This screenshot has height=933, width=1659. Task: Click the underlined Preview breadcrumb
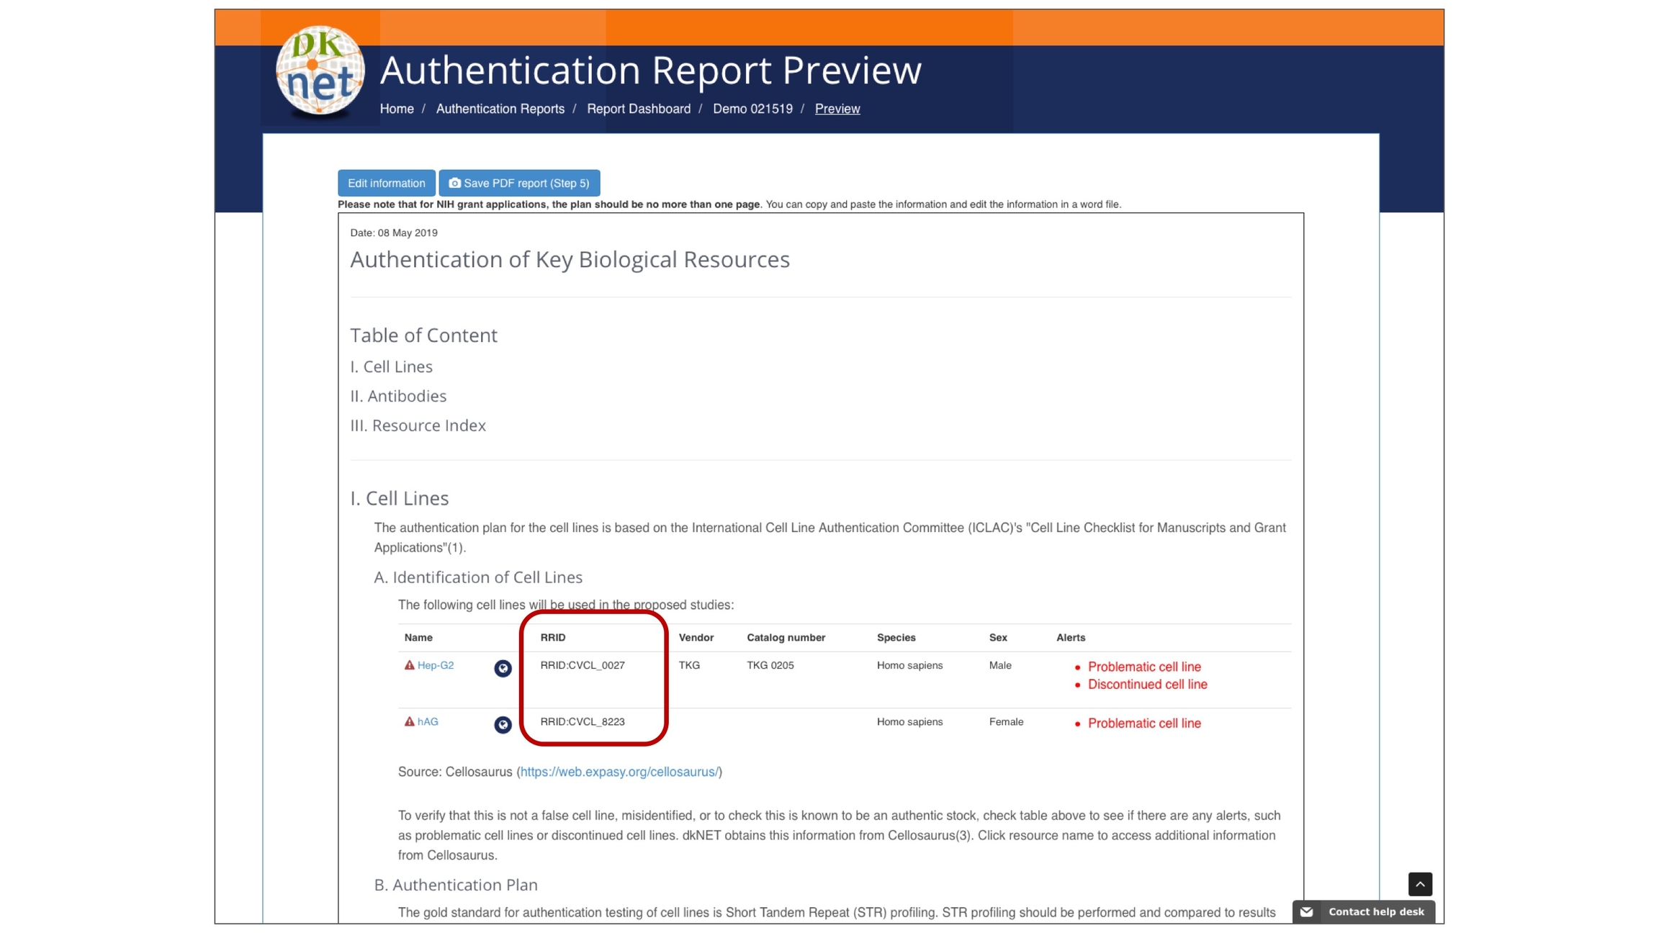click(837, 109)
